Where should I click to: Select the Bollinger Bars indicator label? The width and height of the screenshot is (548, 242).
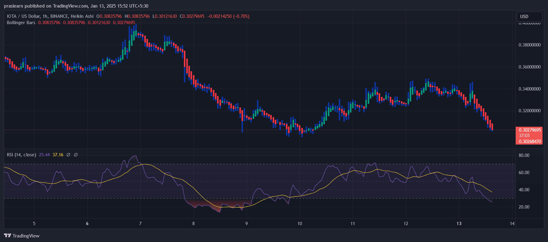[x=21, y=23]
